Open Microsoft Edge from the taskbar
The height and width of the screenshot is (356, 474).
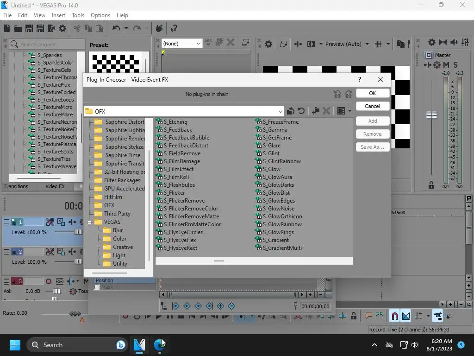click(159, 345)
